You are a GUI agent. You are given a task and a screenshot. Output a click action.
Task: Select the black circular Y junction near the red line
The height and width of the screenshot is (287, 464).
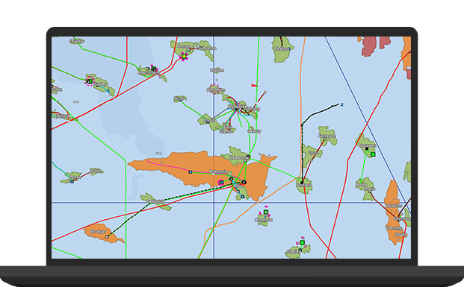click(x=244, y=182)
